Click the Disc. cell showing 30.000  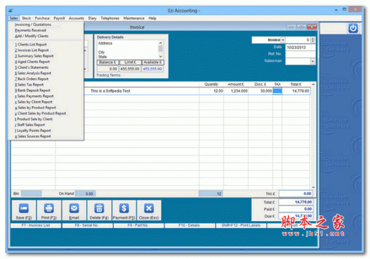coord(260,91)
